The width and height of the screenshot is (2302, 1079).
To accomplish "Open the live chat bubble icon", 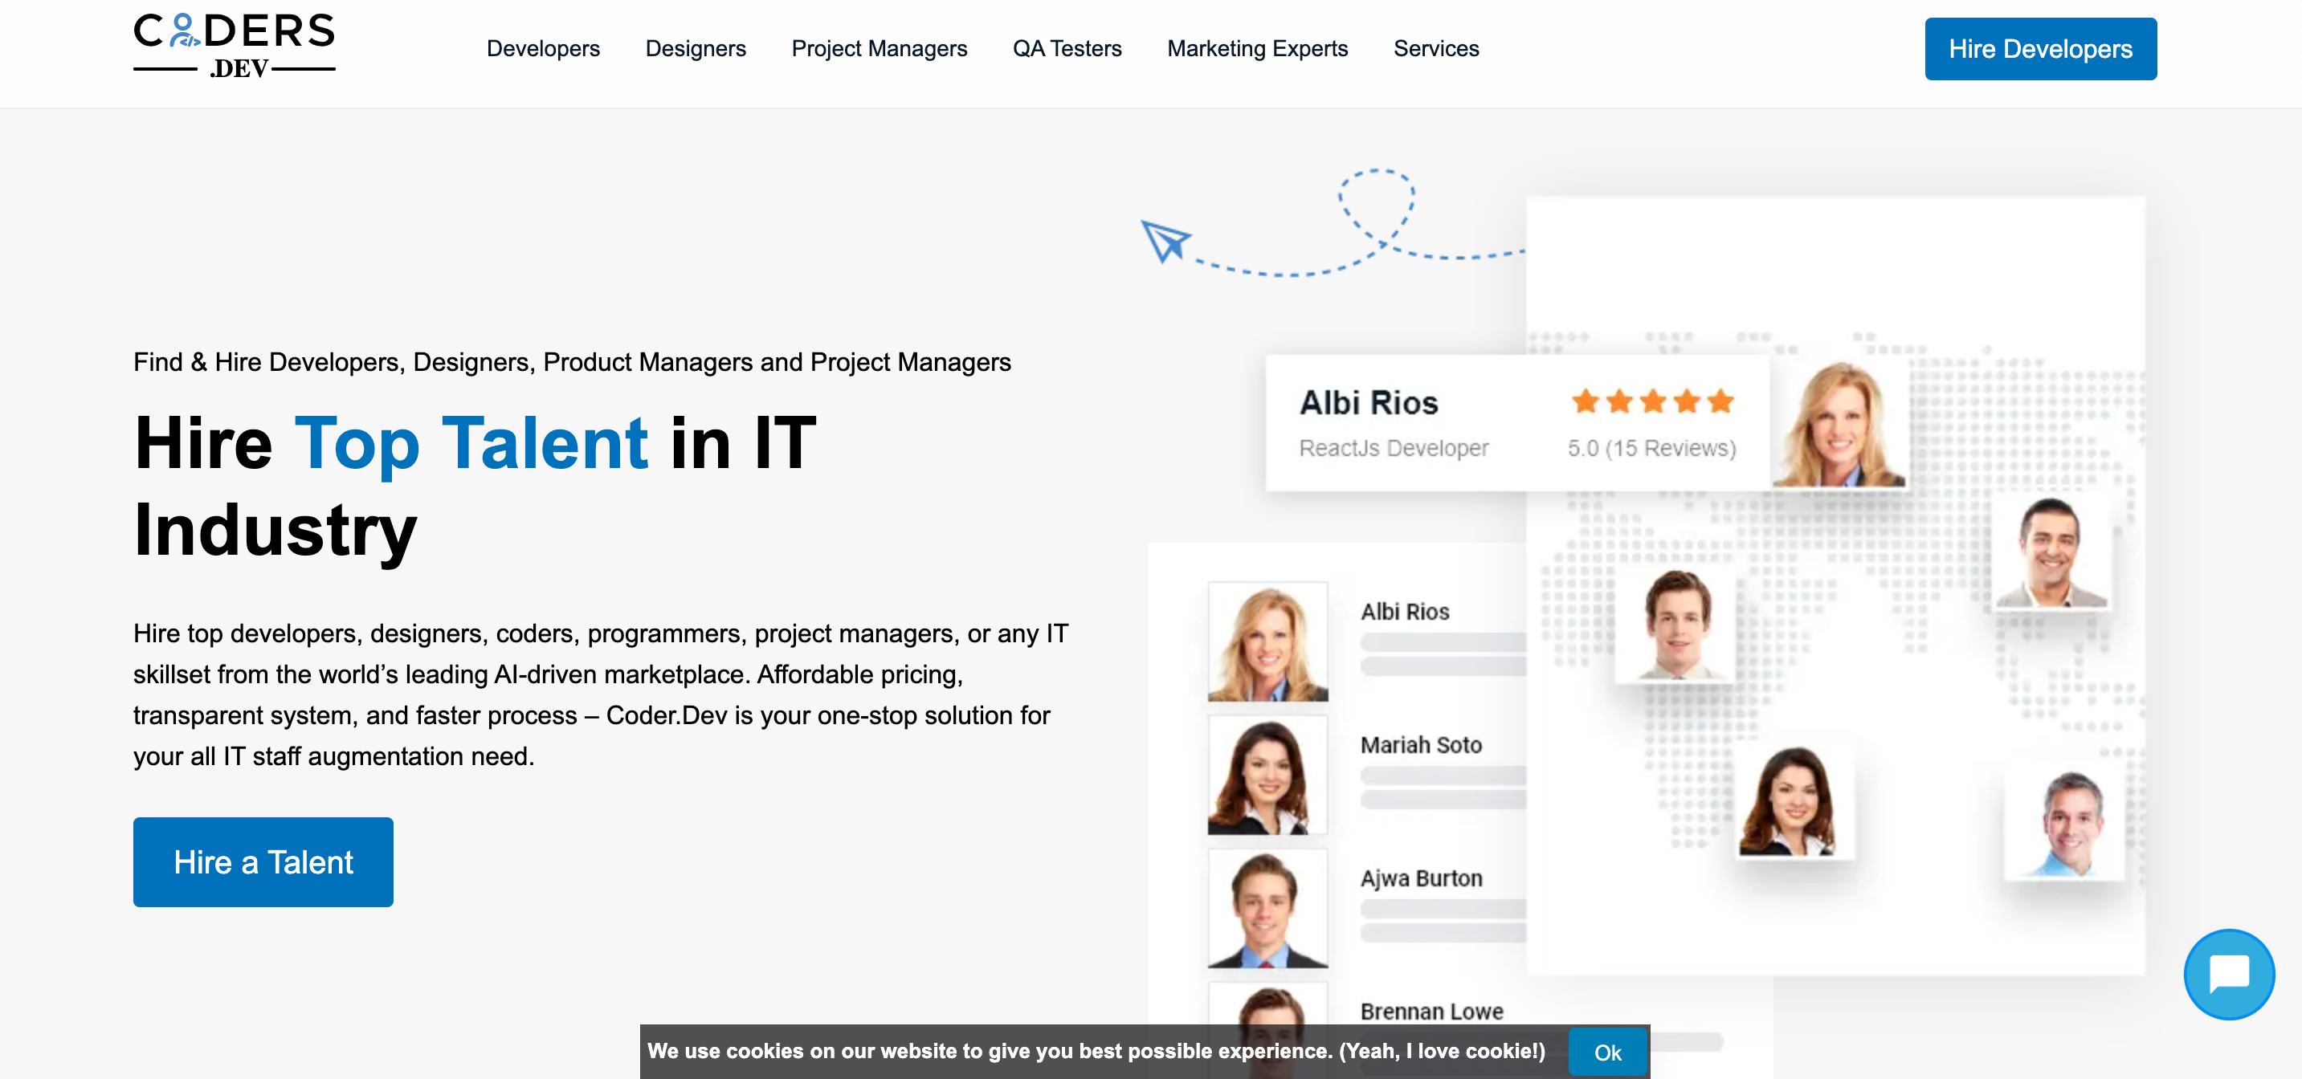I will pos(2228,974).
